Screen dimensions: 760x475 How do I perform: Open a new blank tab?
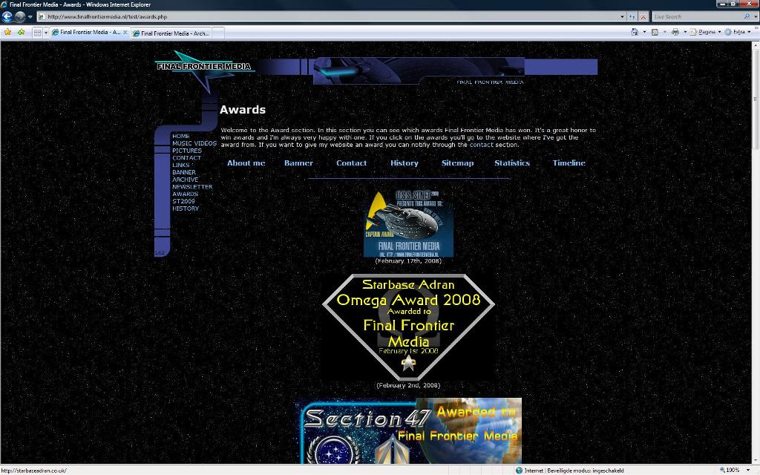pos(219,33)
